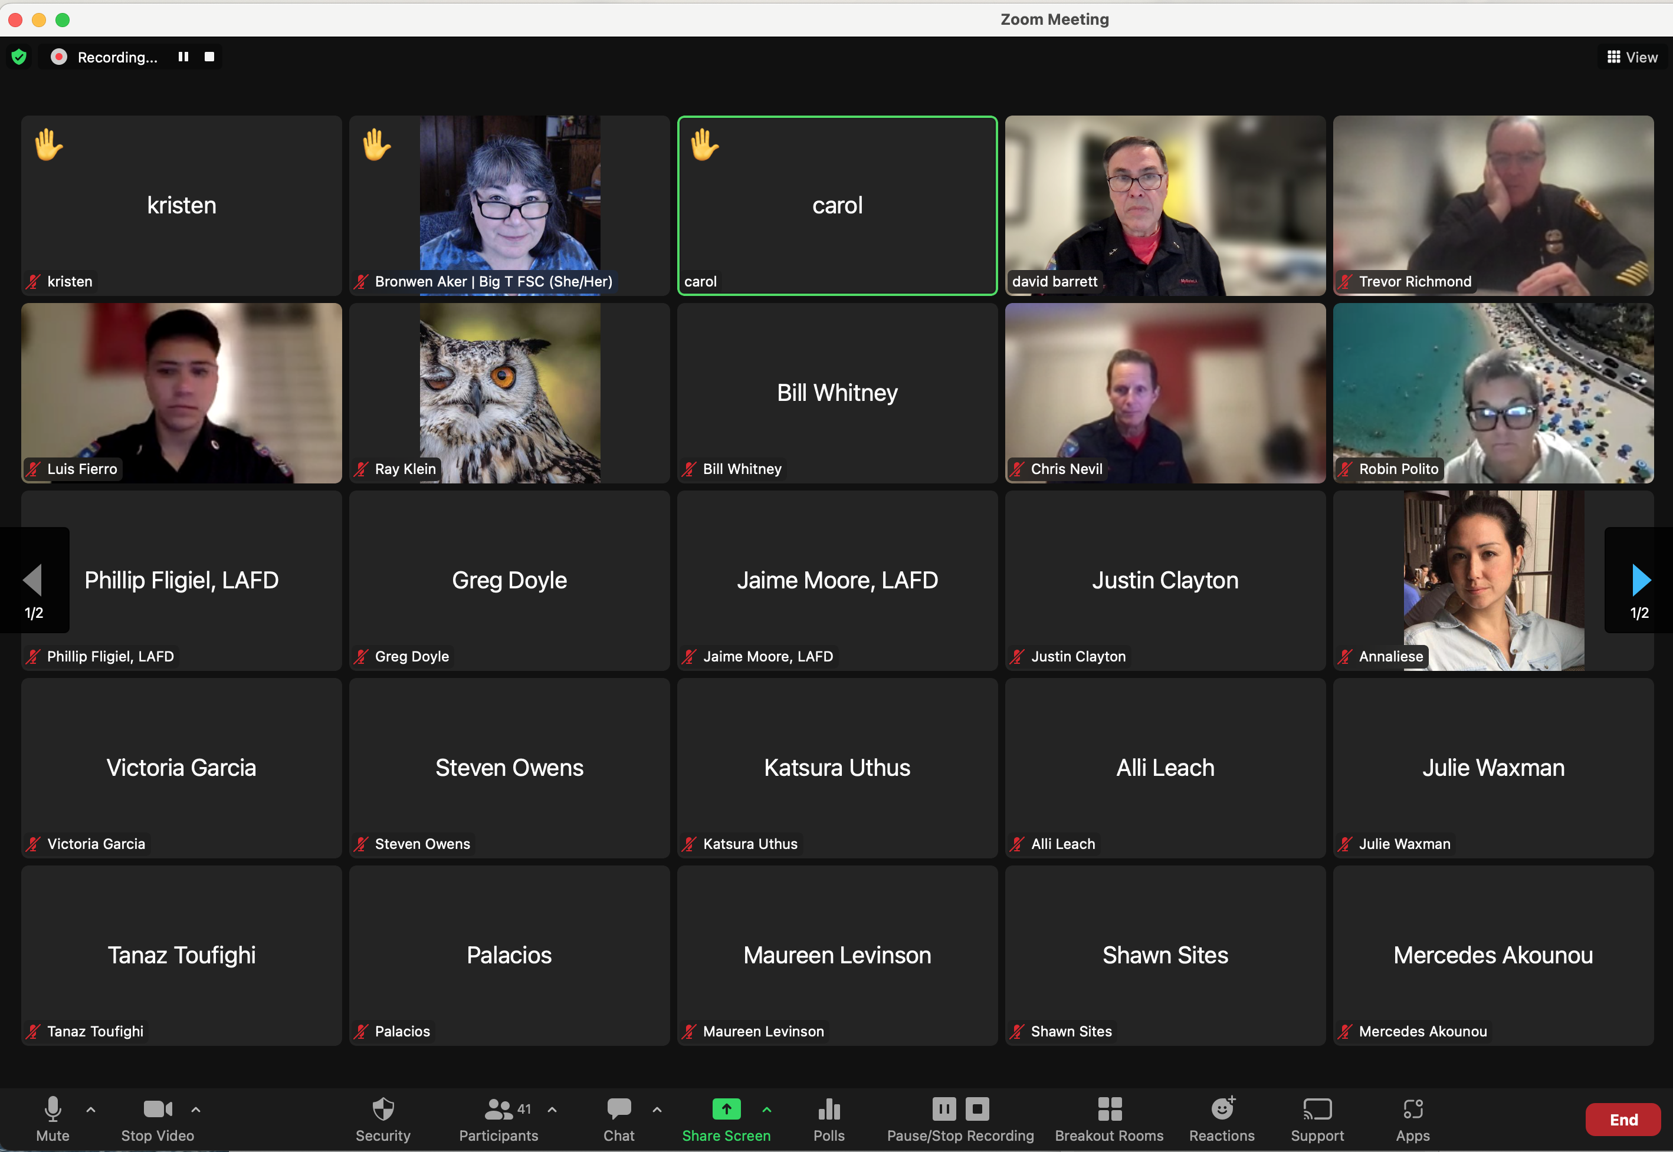
Task: Click Annaliese's muted mic icon
Action: tap(1345, 657)
